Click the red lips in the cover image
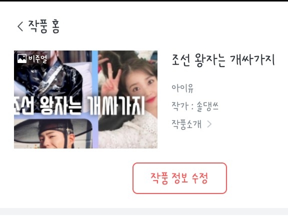 click(150, 100)
